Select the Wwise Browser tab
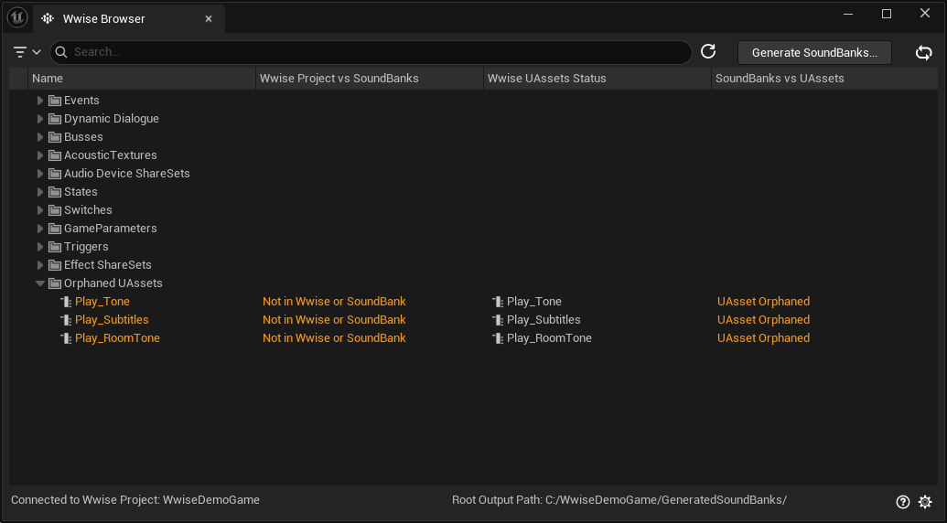Screen dimensions: 947x523 pyautogui.click(x=103, y=19)
